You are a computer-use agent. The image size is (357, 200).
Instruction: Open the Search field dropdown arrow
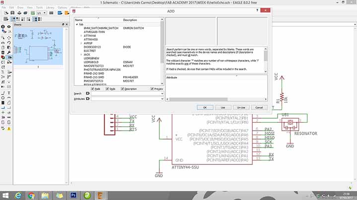162,94
